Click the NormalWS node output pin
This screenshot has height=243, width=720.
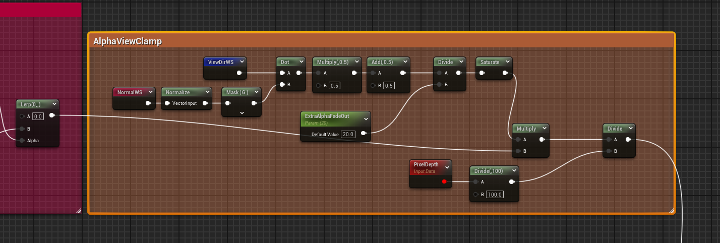pos(148,103)
